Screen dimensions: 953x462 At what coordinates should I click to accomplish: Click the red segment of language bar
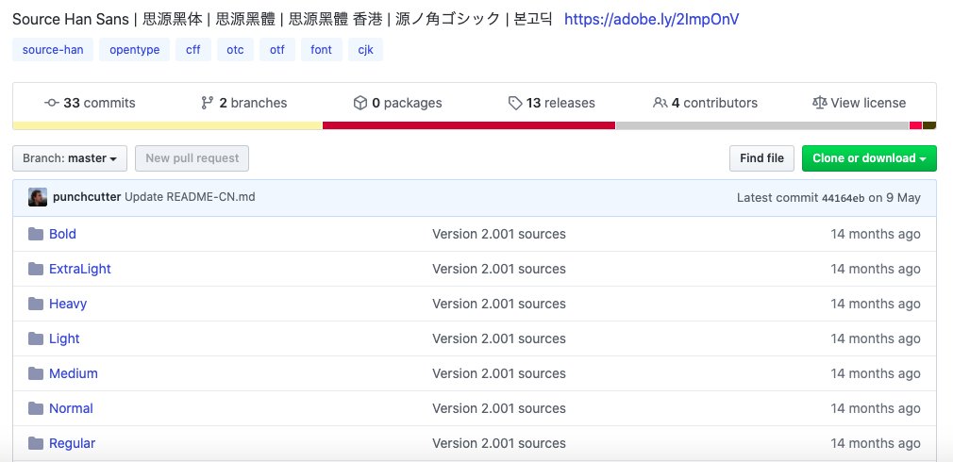[469, 125]
